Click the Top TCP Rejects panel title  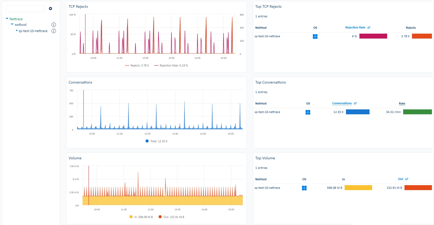point(268,7)
